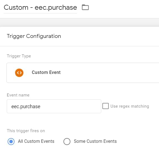Enable the Use regex matching checkbox
The width and height of the screenshot is (159, 152).
(105, 106)
